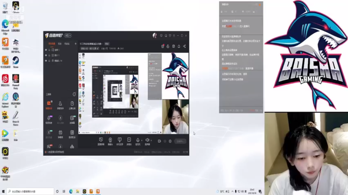Viewport: 348px width, 195px height.
Task: Click the box icon above preview
Action: [174, 46]
